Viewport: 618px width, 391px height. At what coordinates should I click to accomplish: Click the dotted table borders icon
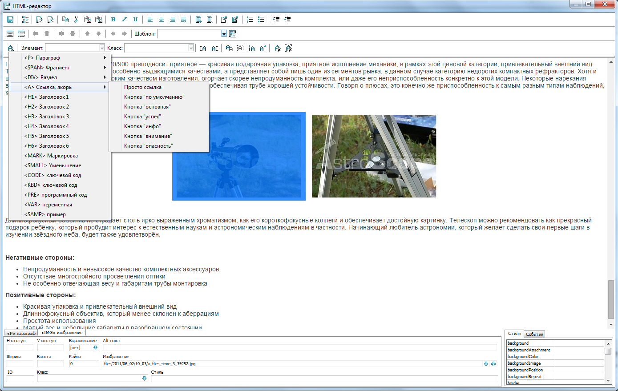[x=21, y=34]
